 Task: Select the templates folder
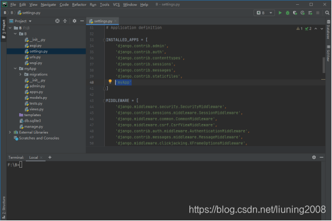30,115
